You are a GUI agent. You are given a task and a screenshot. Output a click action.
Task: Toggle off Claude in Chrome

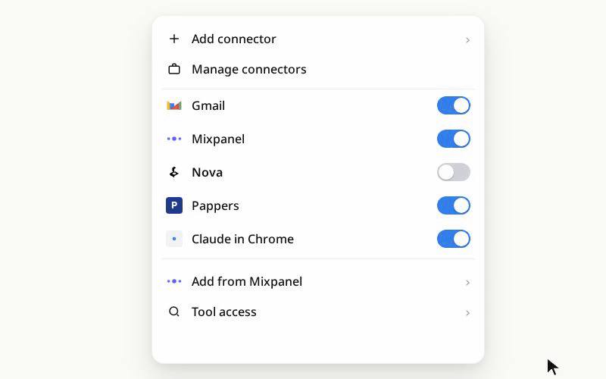453,239
